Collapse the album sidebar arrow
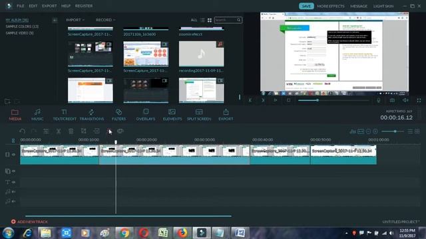This screenshot has height=239, width=426. [x=55, y=21]
